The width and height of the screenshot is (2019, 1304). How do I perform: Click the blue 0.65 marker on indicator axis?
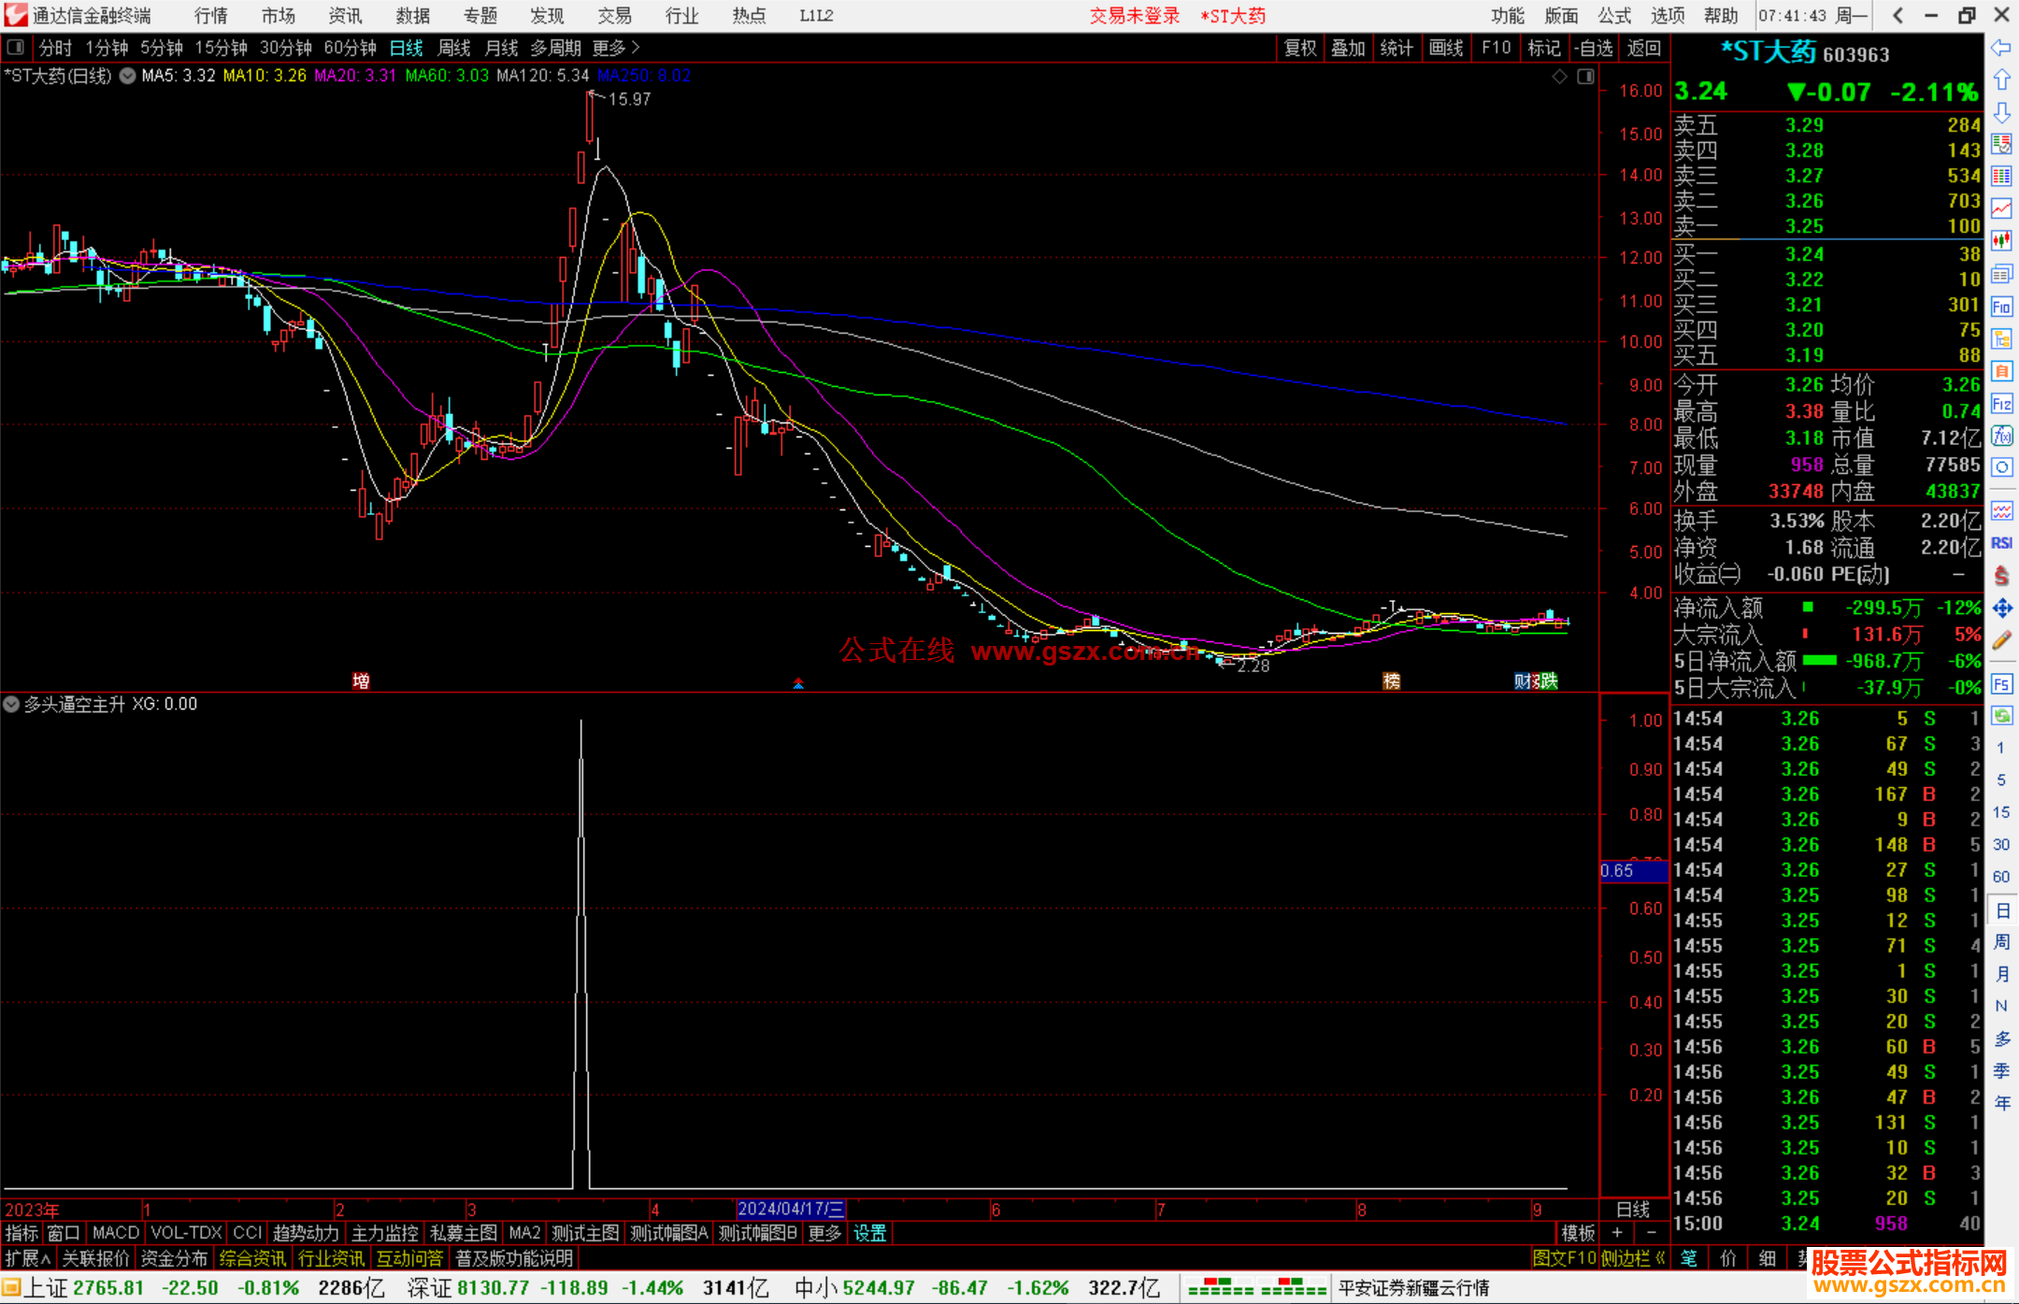1632,871
